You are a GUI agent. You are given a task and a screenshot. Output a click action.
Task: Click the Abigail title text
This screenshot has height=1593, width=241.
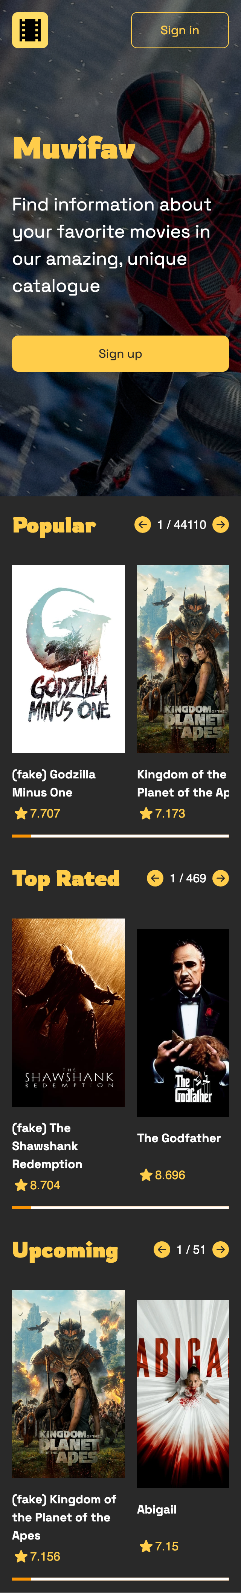pyautogui.click(x=157, y=1509)
